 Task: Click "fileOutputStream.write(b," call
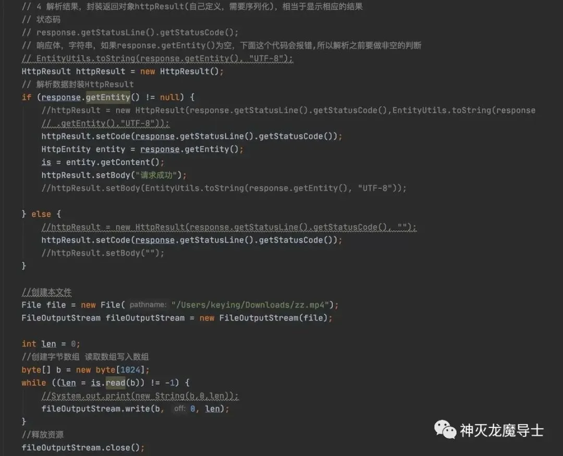[103, 409]
